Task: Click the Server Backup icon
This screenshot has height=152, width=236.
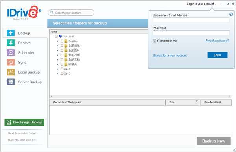Action: coord(11,82)
